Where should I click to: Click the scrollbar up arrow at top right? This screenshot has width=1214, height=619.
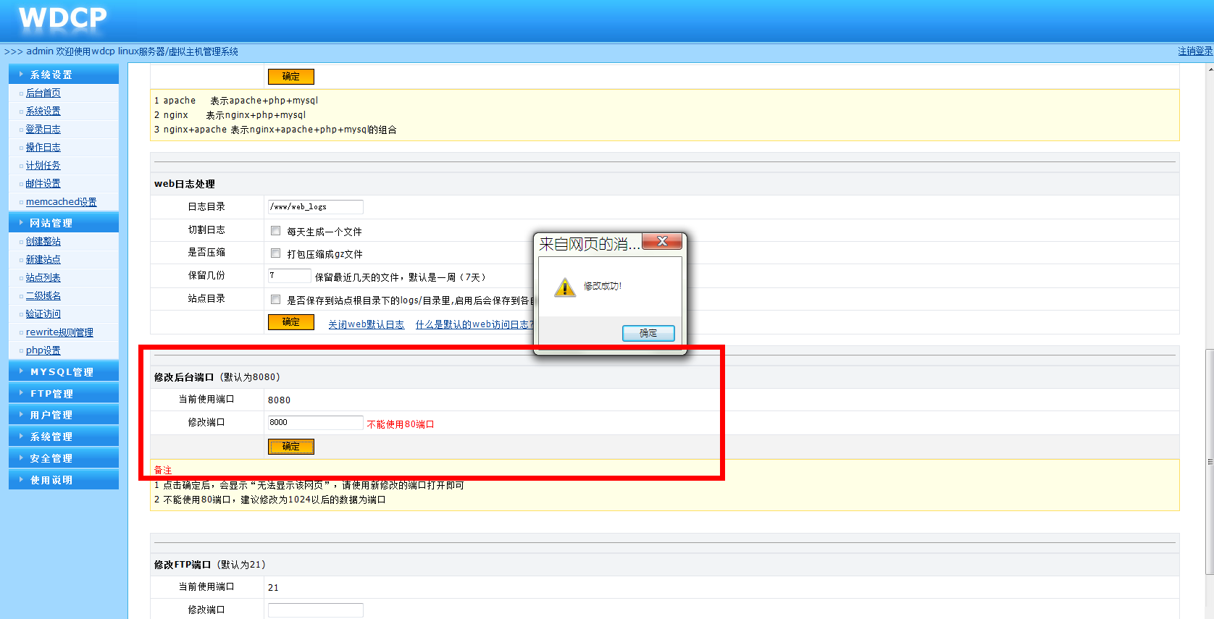(1210, 70)
